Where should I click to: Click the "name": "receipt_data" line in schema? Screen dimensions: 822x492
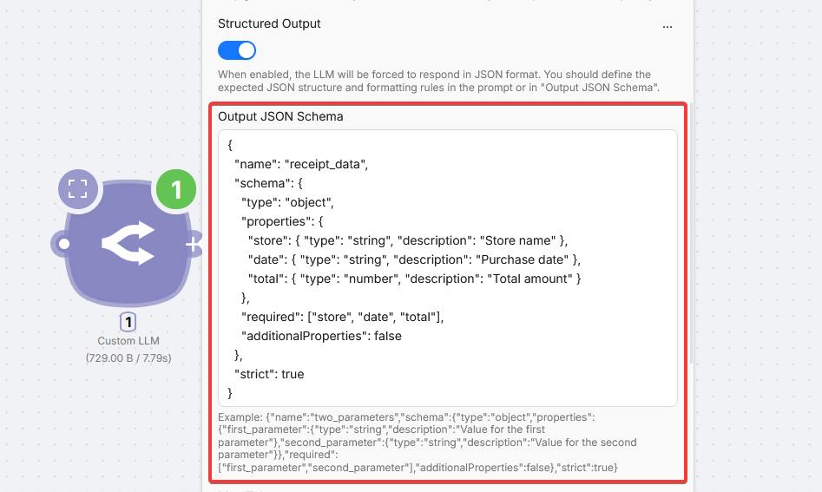301,164
